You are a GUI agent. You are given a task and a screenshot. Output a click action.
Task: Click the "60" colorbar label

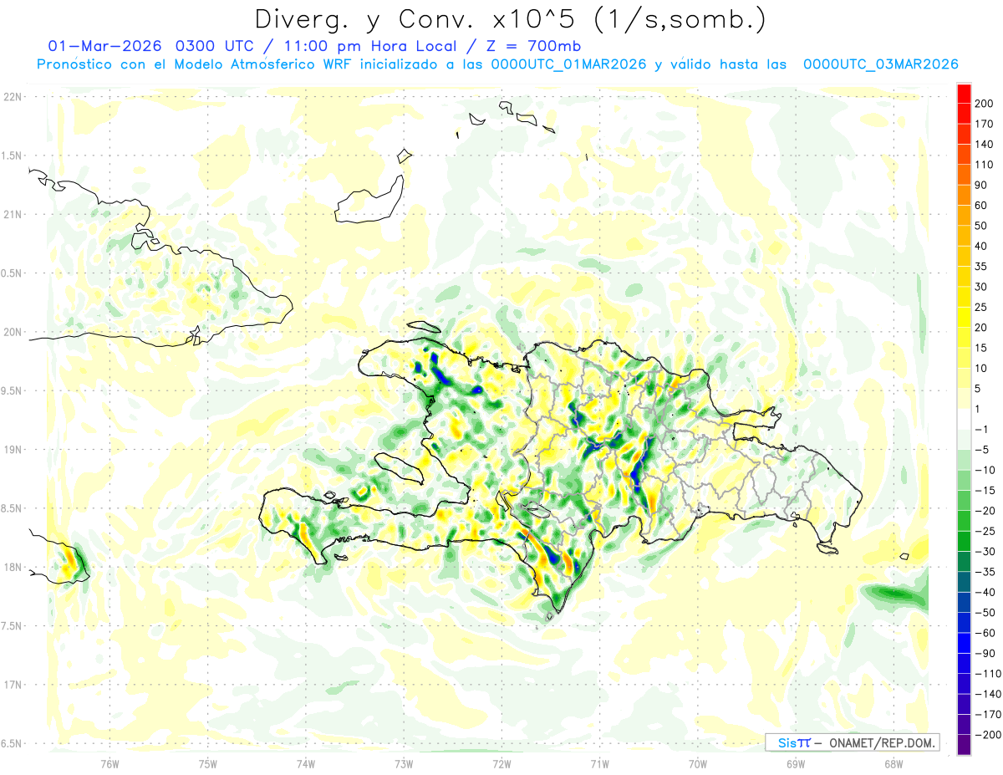(981, 206)
